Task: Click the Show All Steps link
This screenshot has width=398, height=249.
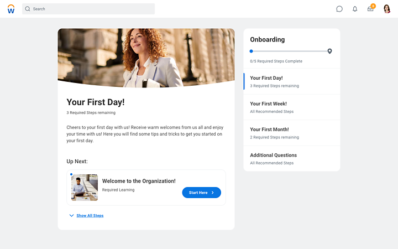Action: coord(90,215)
